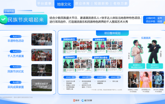Select the 壮族歌墟节 card

click(108, 46)
